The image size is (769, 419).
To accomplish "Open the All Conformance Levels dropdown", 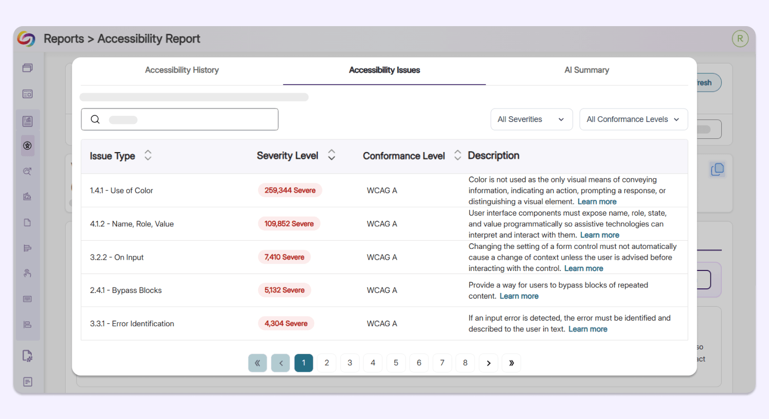I will click(634, 119).
